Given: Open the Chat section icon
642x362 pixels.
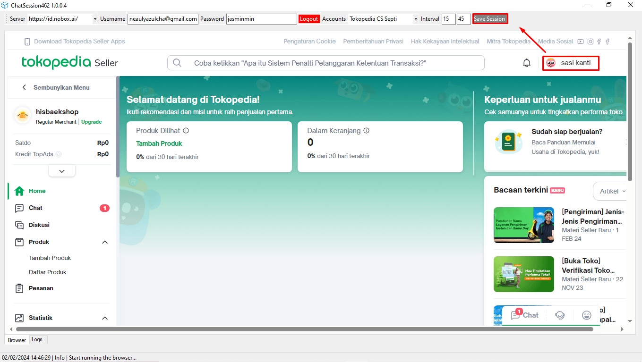Looking at the screenshot, I should click(x=19, y=208).
